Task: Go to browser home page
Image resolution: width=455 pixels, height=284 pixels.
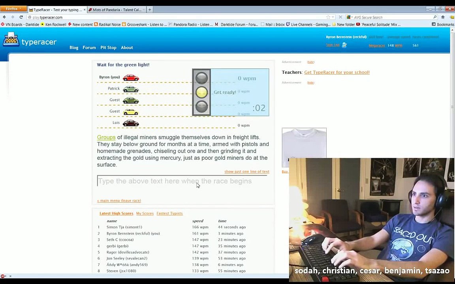Action: coord(443,17)
